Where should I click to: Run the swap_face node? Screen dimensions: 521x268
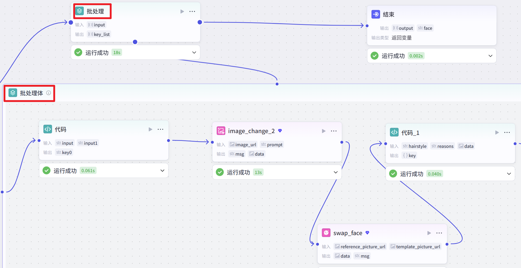point(429,233)
